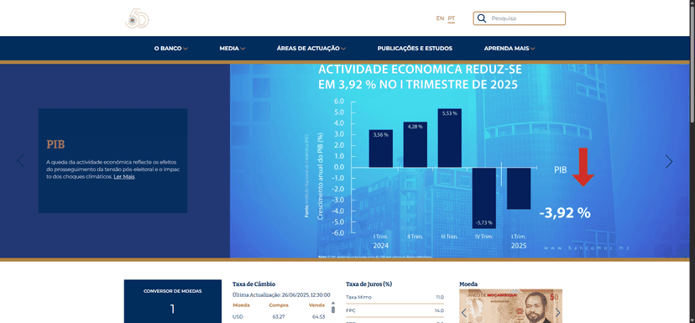Click the search magnifier icon
695x323 pixels.
[x=483, y=18]
